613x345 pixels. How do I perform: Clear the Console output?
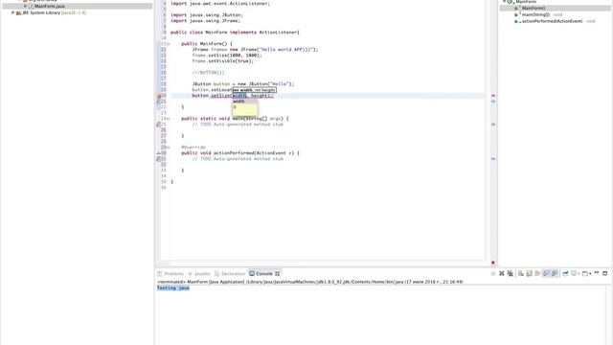click(x=521, y=273)
